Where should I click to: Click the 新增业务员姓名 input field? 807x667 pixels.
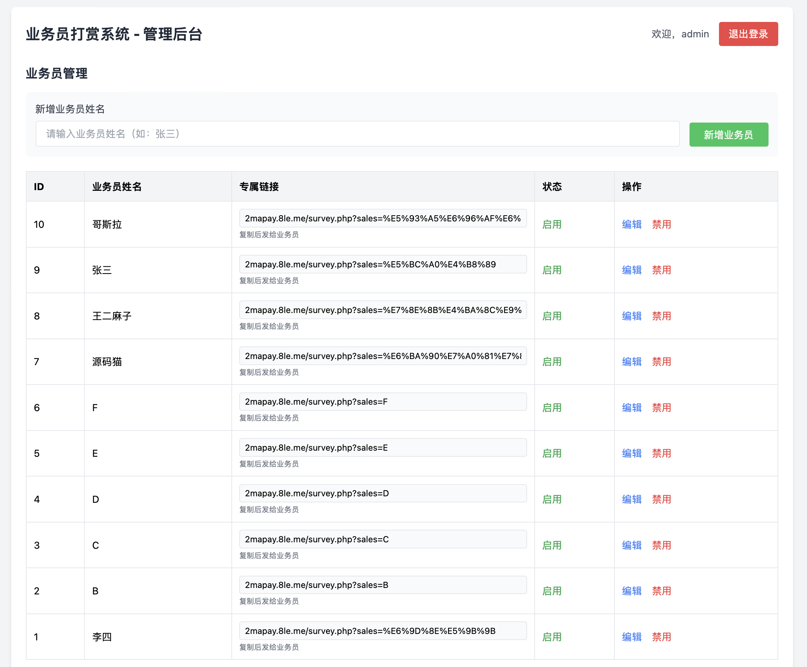point(357,134)
